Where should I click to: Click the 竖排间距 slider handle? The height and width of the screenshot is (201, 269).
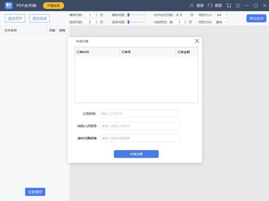pos(128,22)
